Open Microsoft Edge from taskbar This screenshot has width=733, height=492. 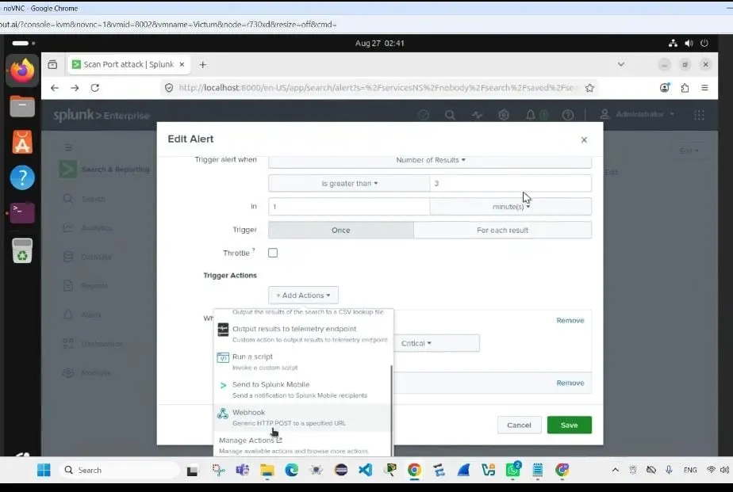pos(291,470)
